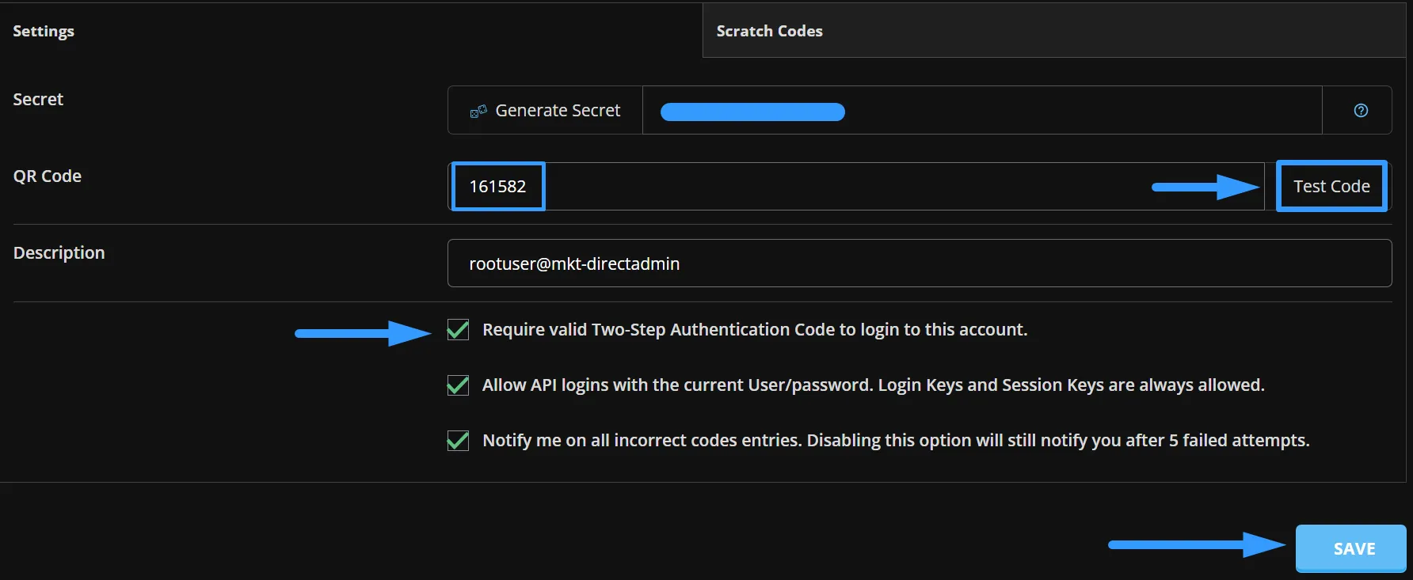1413x580 pixels.
Task: Click inside the QR Code input field
Action: pos(856,186)
